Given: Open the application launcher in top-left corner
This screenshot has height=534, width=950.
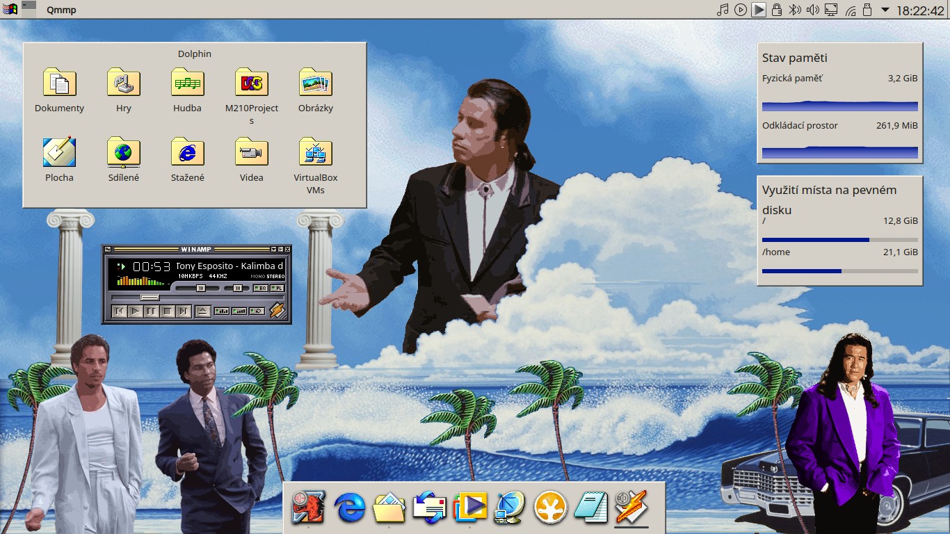Looking at the screenshot, I should [x=10, y=10].
